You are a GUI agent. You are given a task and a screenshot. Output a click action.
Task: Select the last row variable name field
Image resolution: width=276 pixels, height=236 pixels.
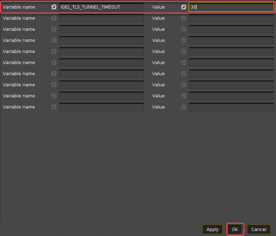click(x=101, y=107)
